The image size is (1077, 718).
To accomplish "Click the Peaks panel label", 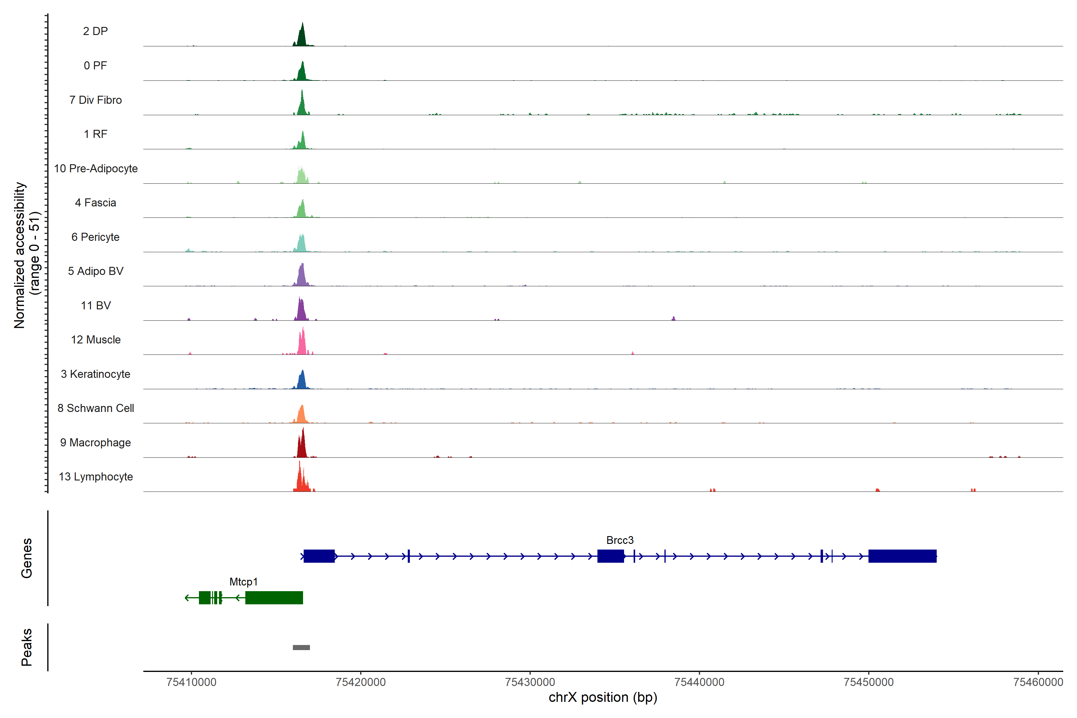I will point(27,647).
